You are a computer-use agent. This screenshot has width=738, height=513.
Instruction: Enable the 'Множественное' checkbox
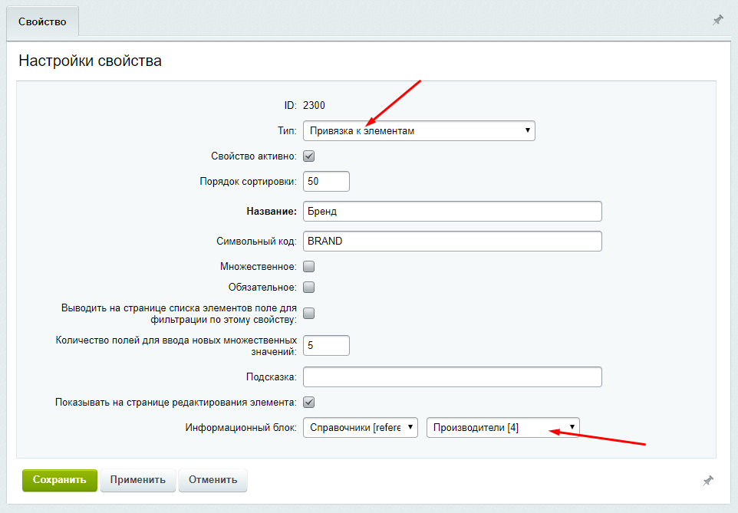pyautogui.click(x=308, y=267)
